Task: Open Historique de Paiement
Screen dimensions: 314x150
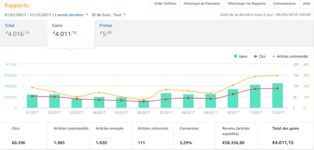Action: pos(202,4)
